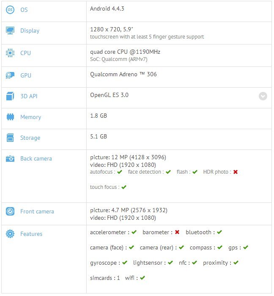Viewport: 274px width, 296px height.
Task: Select the Back camera row label
Action: pos(36,158)
